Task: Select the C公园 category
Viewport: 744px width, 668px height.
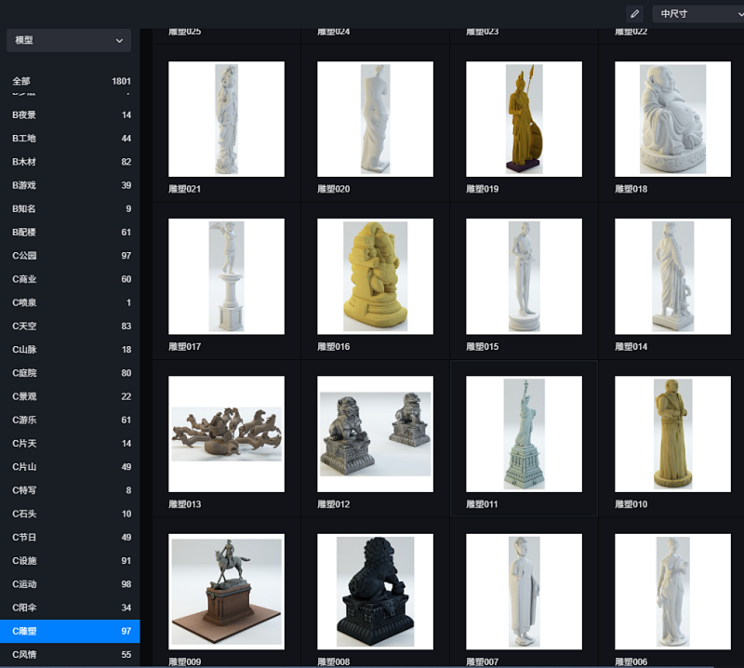Action: click(x=71, y=256)
